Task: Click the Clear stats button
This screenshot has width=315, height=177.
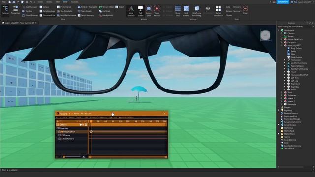Action: 245,10
